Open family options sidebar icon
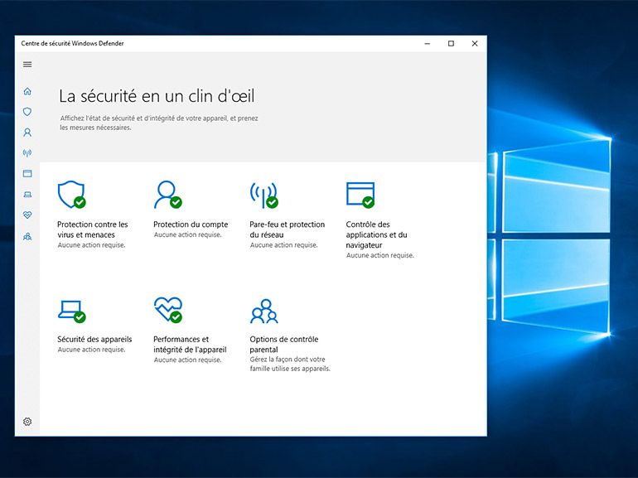Viewport: 638px width, 478px height. coord(27,236)
